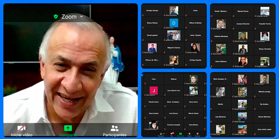Select the Ulloer Hernandez profile photo
Viewport: 279px width, 139px height.
pyautogui.click(x=174, y=10)
